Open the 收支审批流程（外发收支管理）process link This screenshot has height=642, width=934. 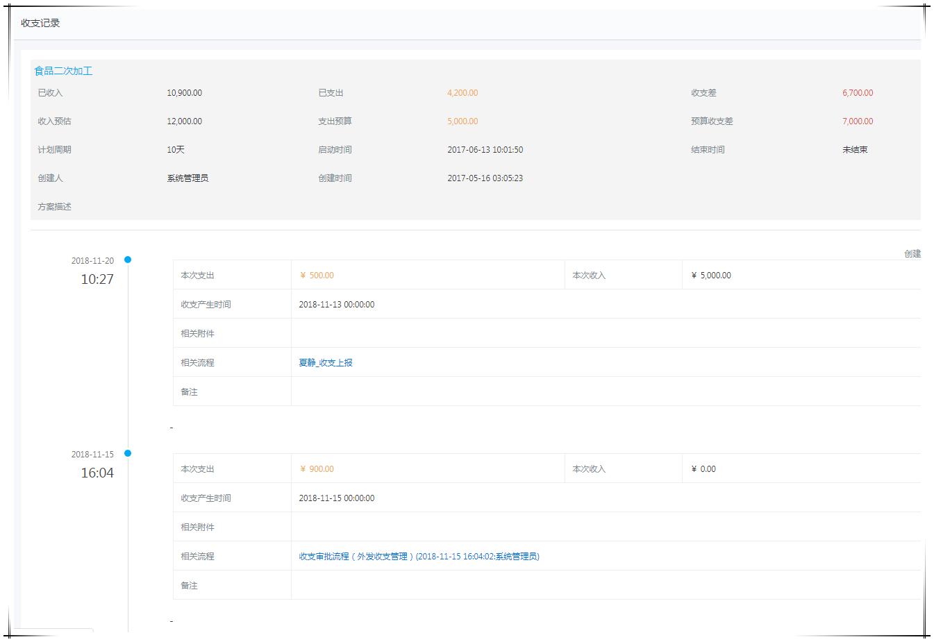(418, 556)
